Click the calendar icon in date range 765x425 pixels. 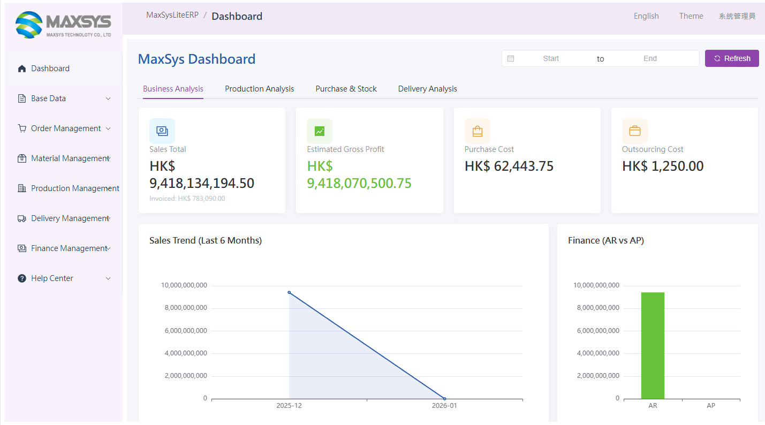pyautogui.click(x=511, y=59)
